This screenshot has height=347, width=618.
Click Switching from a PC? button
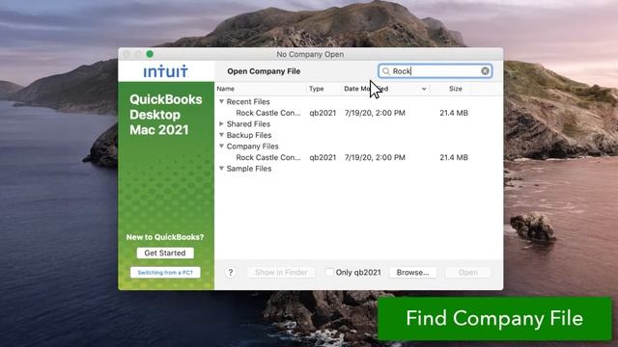165,272
